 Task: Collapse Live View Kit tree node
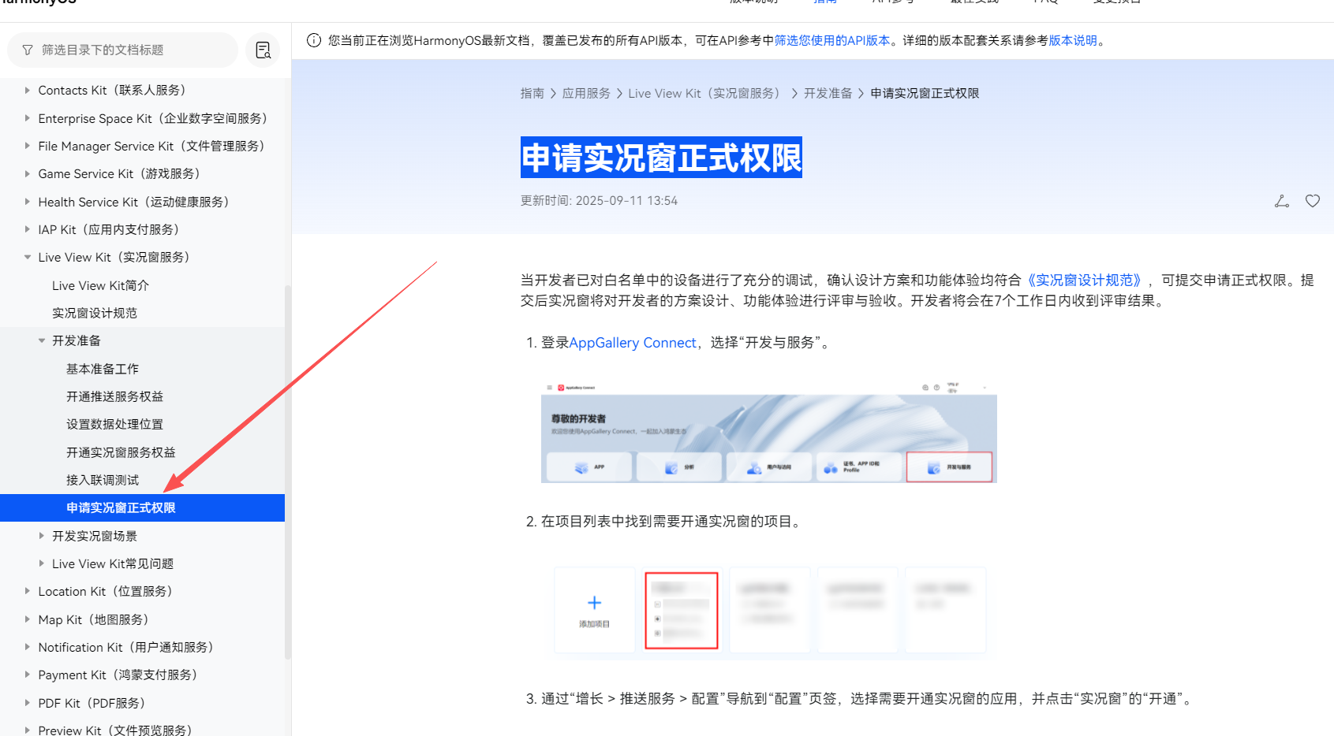[28, 257]
